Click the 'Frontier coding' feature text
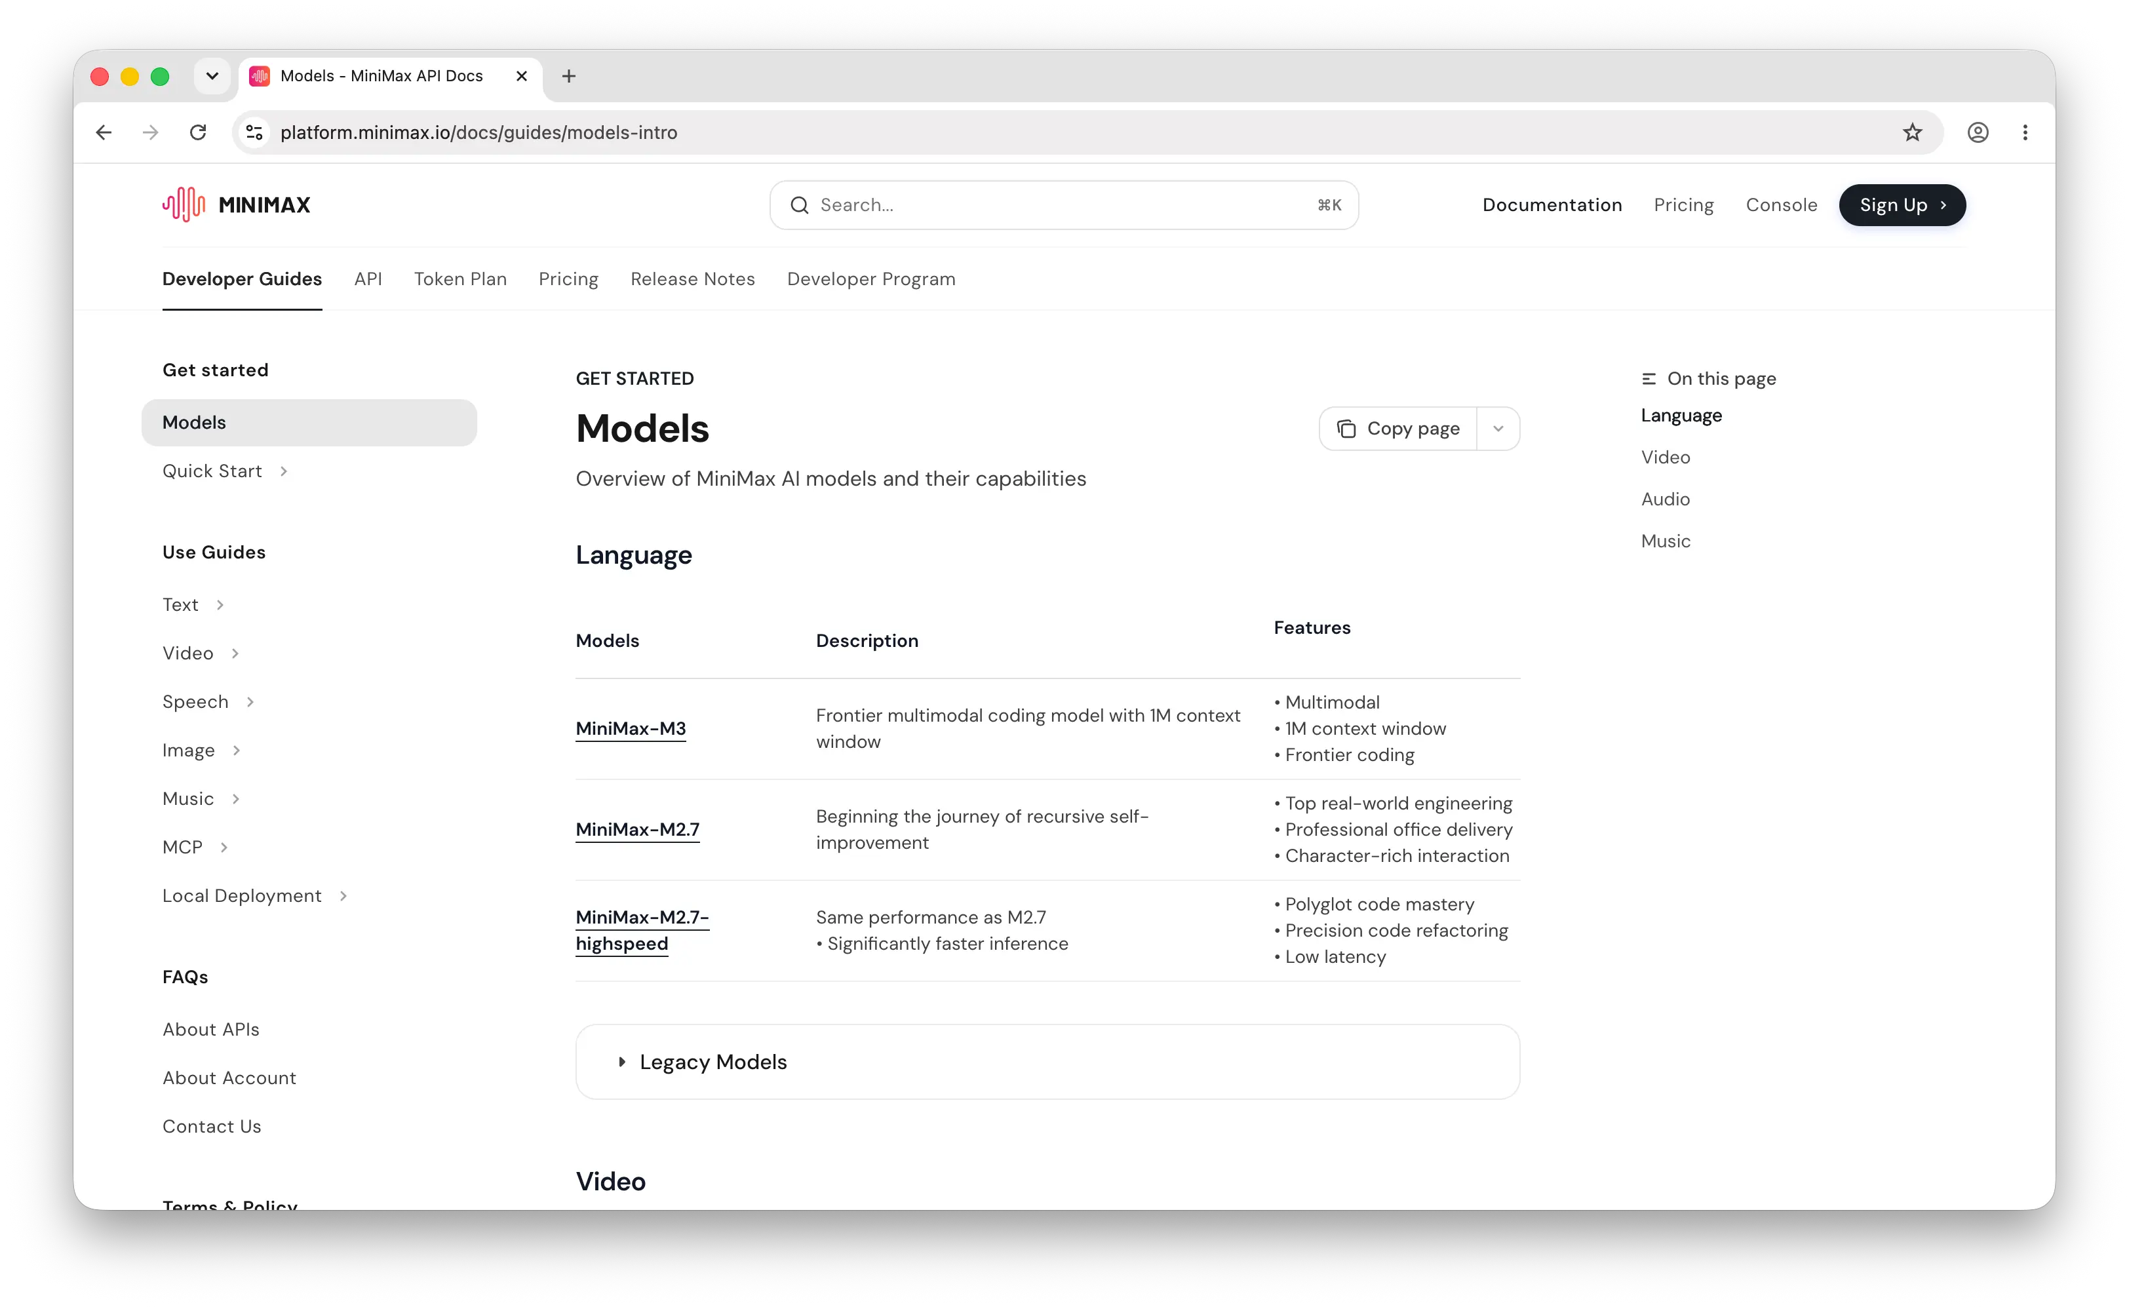 point(1350,756)
